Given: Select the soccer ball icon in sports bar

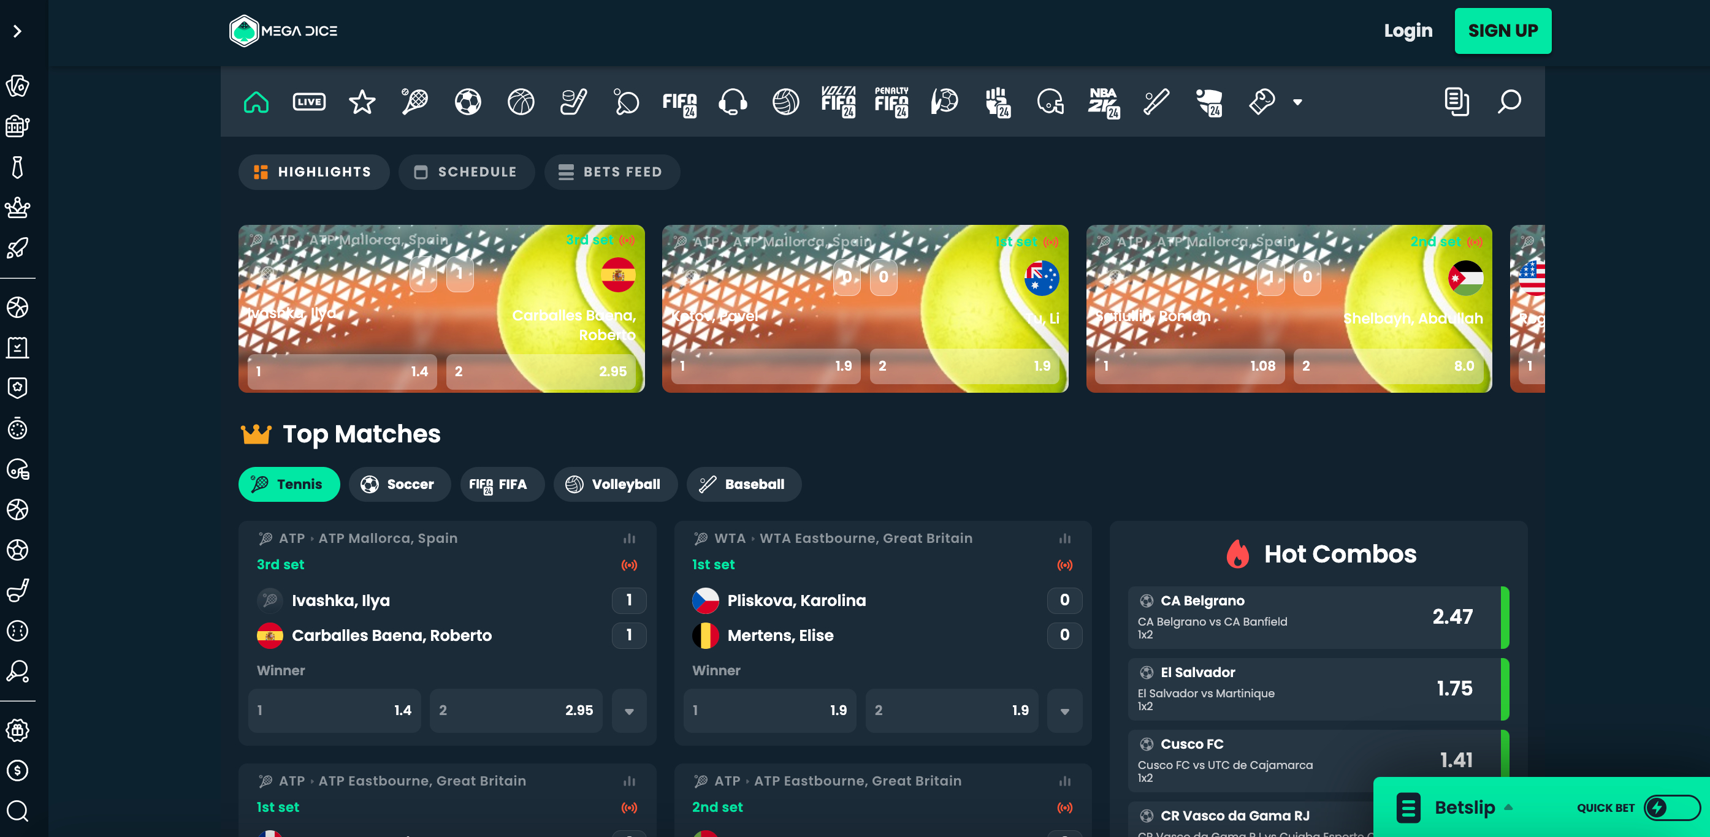Looking at the screenshot, I should 468,102.
